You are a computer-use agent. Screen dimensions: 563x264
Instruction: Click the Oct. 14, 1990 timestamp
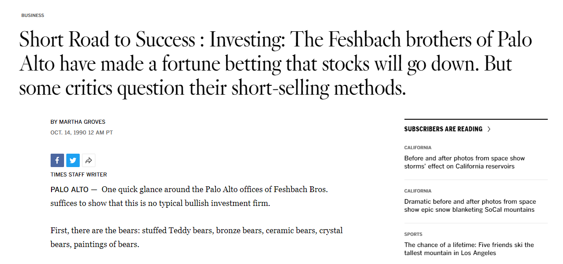pos(82,133)
